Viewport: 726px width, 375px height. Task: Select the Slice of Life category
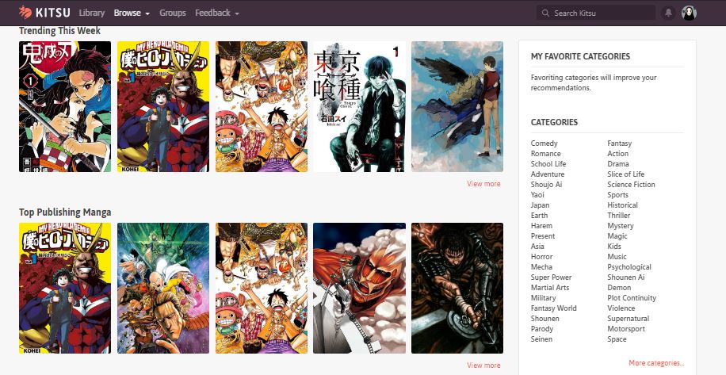625,174
